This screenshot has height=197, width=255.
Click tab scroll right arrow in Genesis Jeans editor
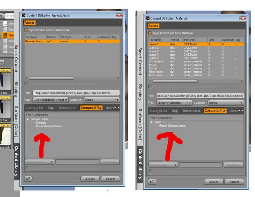(119, 107)
